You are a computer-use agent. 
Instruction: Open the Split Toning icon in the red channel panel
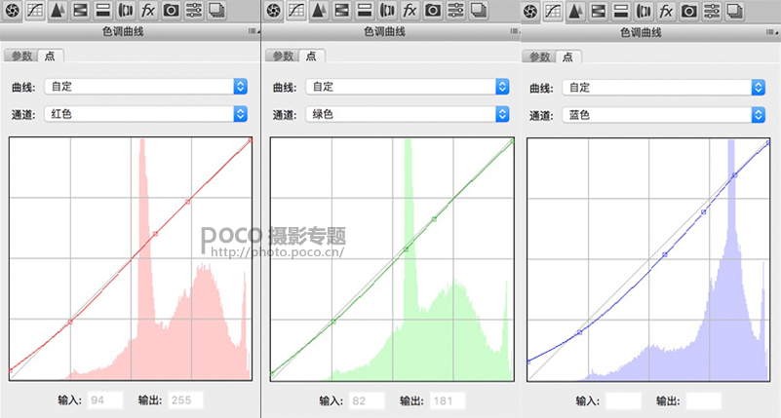[x=103, y=10]
